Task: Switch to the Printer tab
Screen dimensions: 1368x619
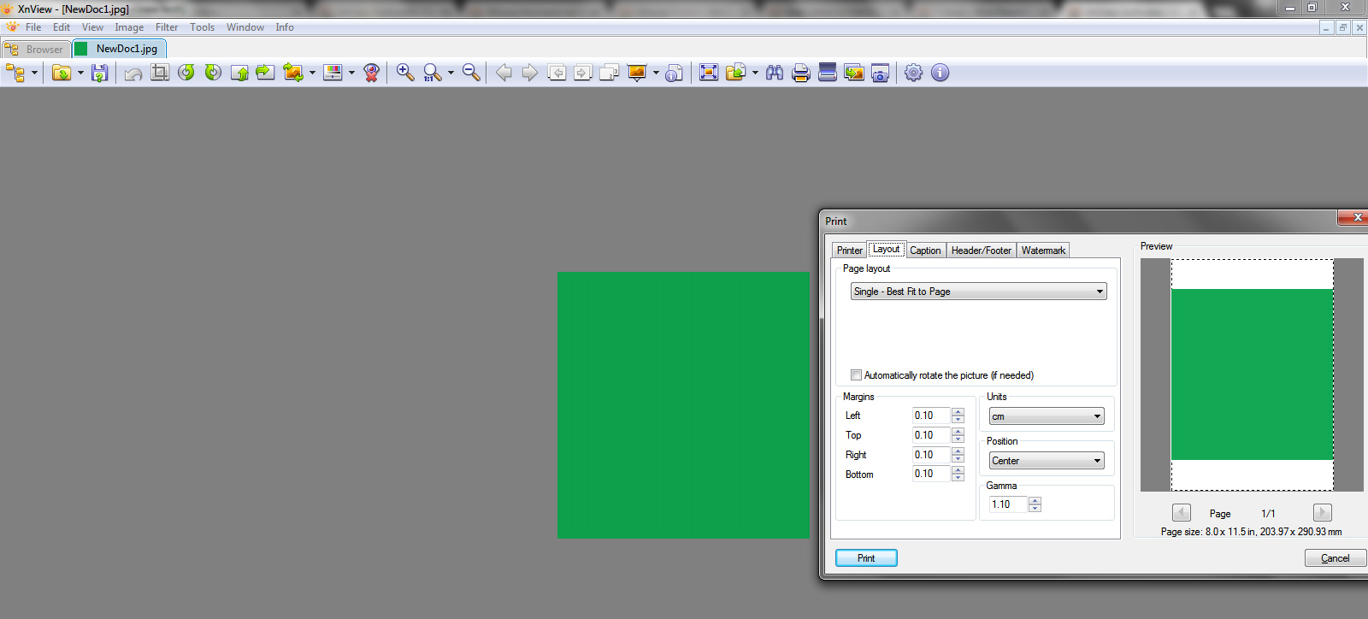Action: click(850, 251)
